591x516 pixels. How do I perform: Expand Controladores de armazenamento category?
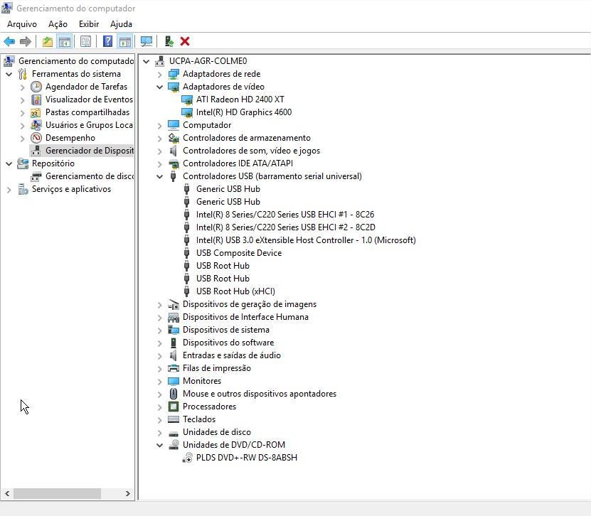click(160, 138)
